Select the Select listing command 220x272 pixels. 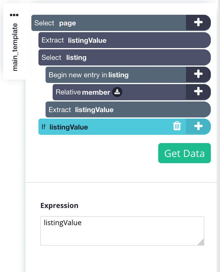coord(124,58)
